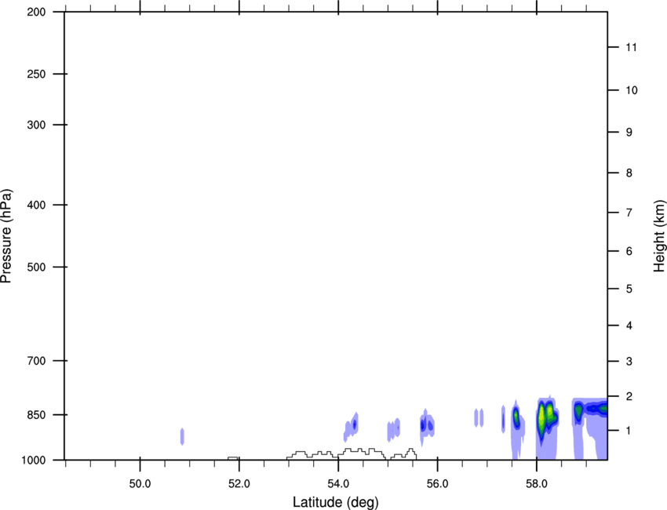
Task: Pick the 1 km height label
Action: coord(629,431)
